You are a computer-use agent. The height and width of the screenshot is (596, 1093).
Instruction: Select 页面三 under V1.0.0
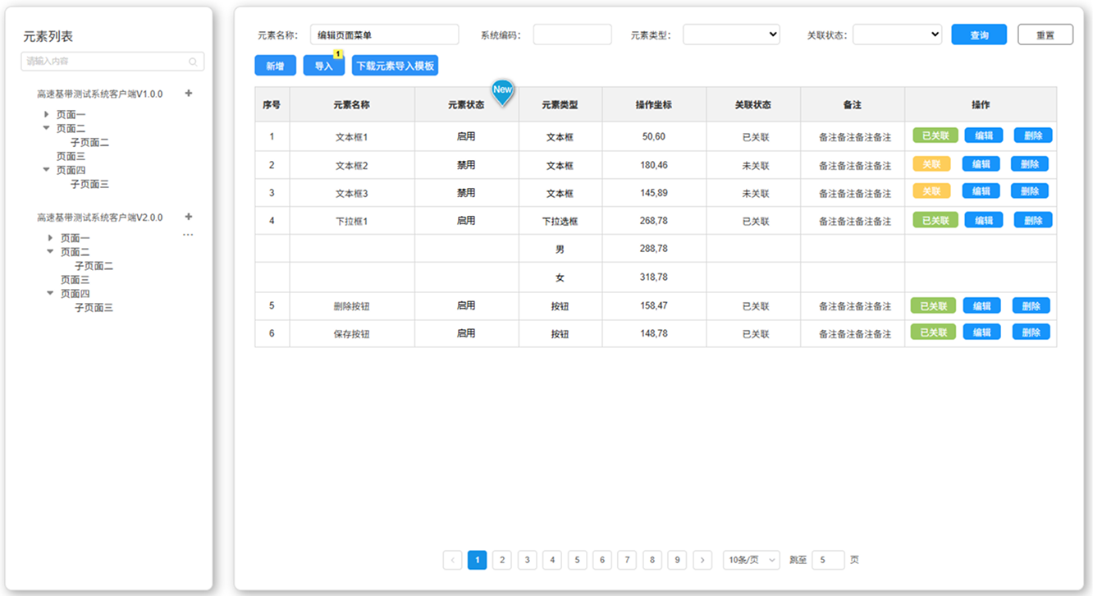(x=71, y=156)
